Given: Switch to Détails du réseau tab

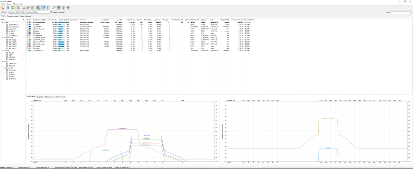Looking at the screenshot, I should 50,97.
